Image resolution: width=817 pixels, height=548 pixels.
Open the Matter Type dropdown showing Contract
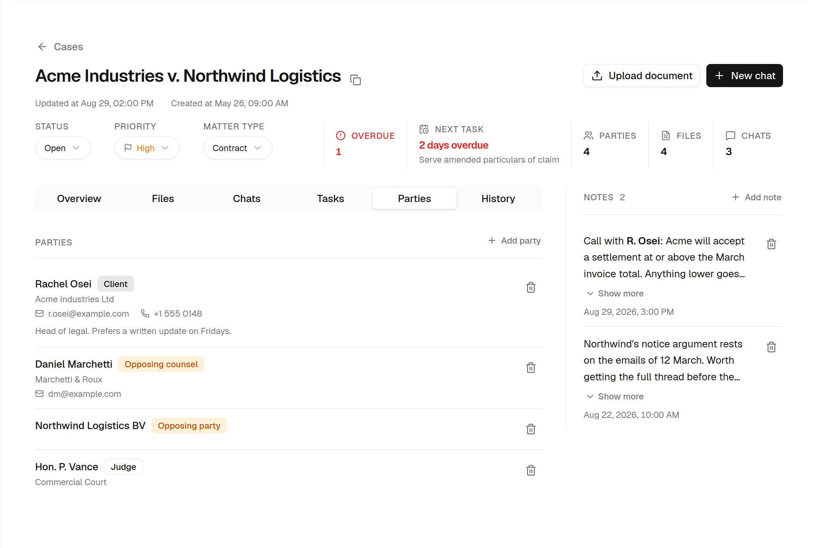pyautogui.click(x=238, y=148)
